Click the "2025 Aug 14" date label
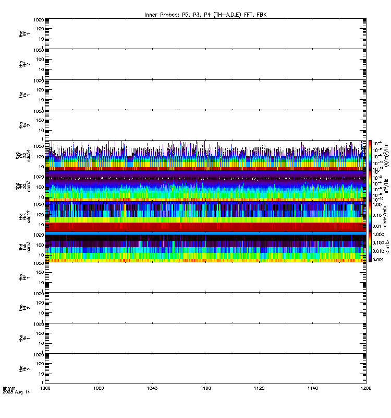Screen dimensions: 391x418 coord(17,392)
